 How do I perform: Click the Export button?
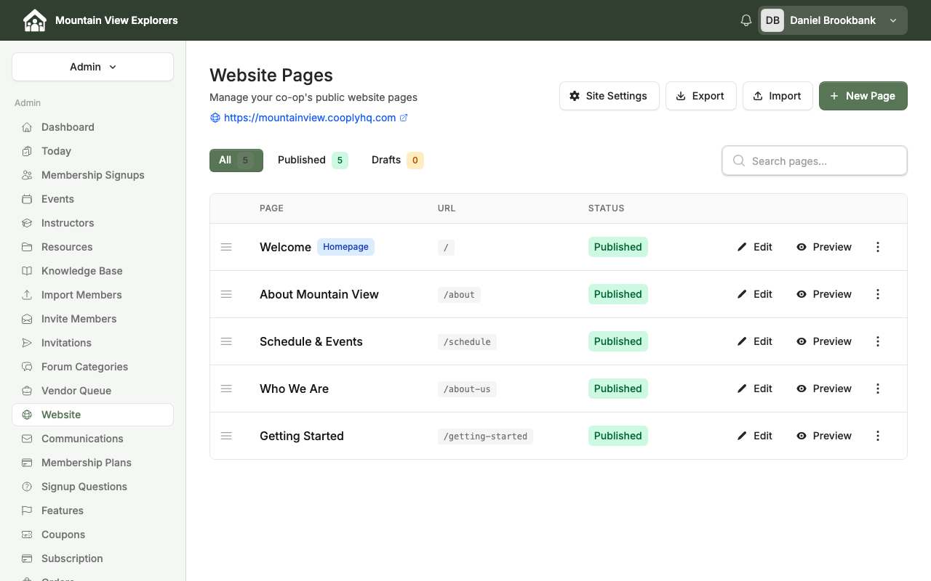700,96
